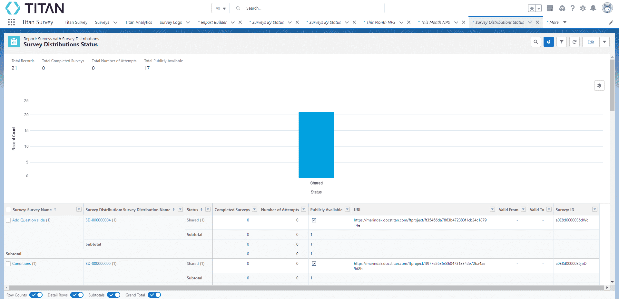The height and width of the screenshot is (299, 619).
Task: Open the Edit button split dropdown
Action: 605,42
